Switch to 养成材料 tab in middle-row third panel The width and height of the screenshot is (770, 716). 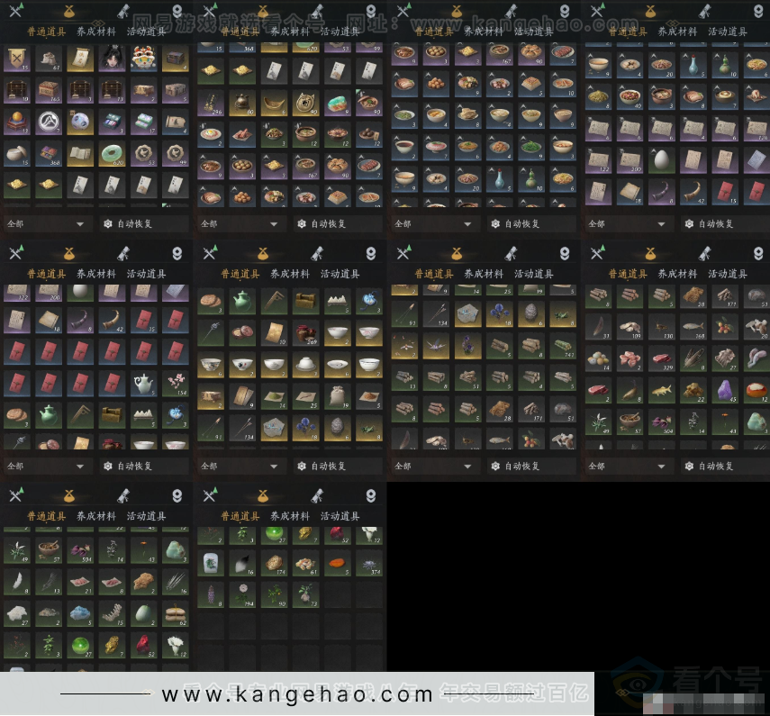point(484,274)
